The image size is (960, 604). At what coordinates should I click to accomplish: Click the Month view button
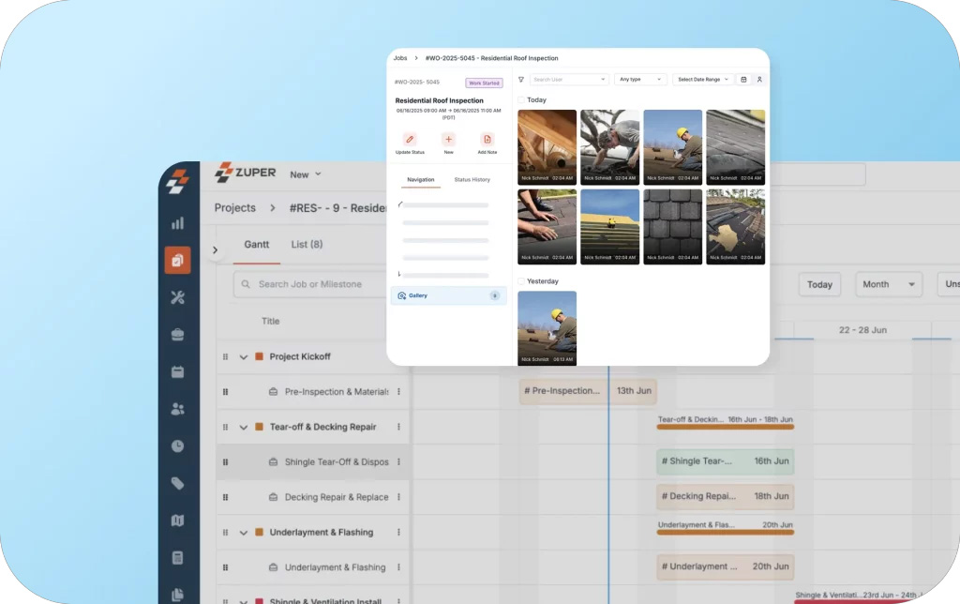887,284
